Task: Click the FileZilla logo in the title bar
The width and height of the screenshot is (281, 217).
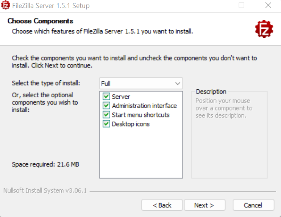Action: tap(5, 5)
